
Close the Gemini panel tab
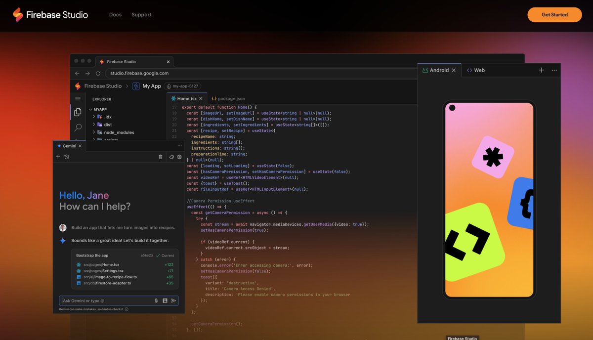tap(81, 146)
